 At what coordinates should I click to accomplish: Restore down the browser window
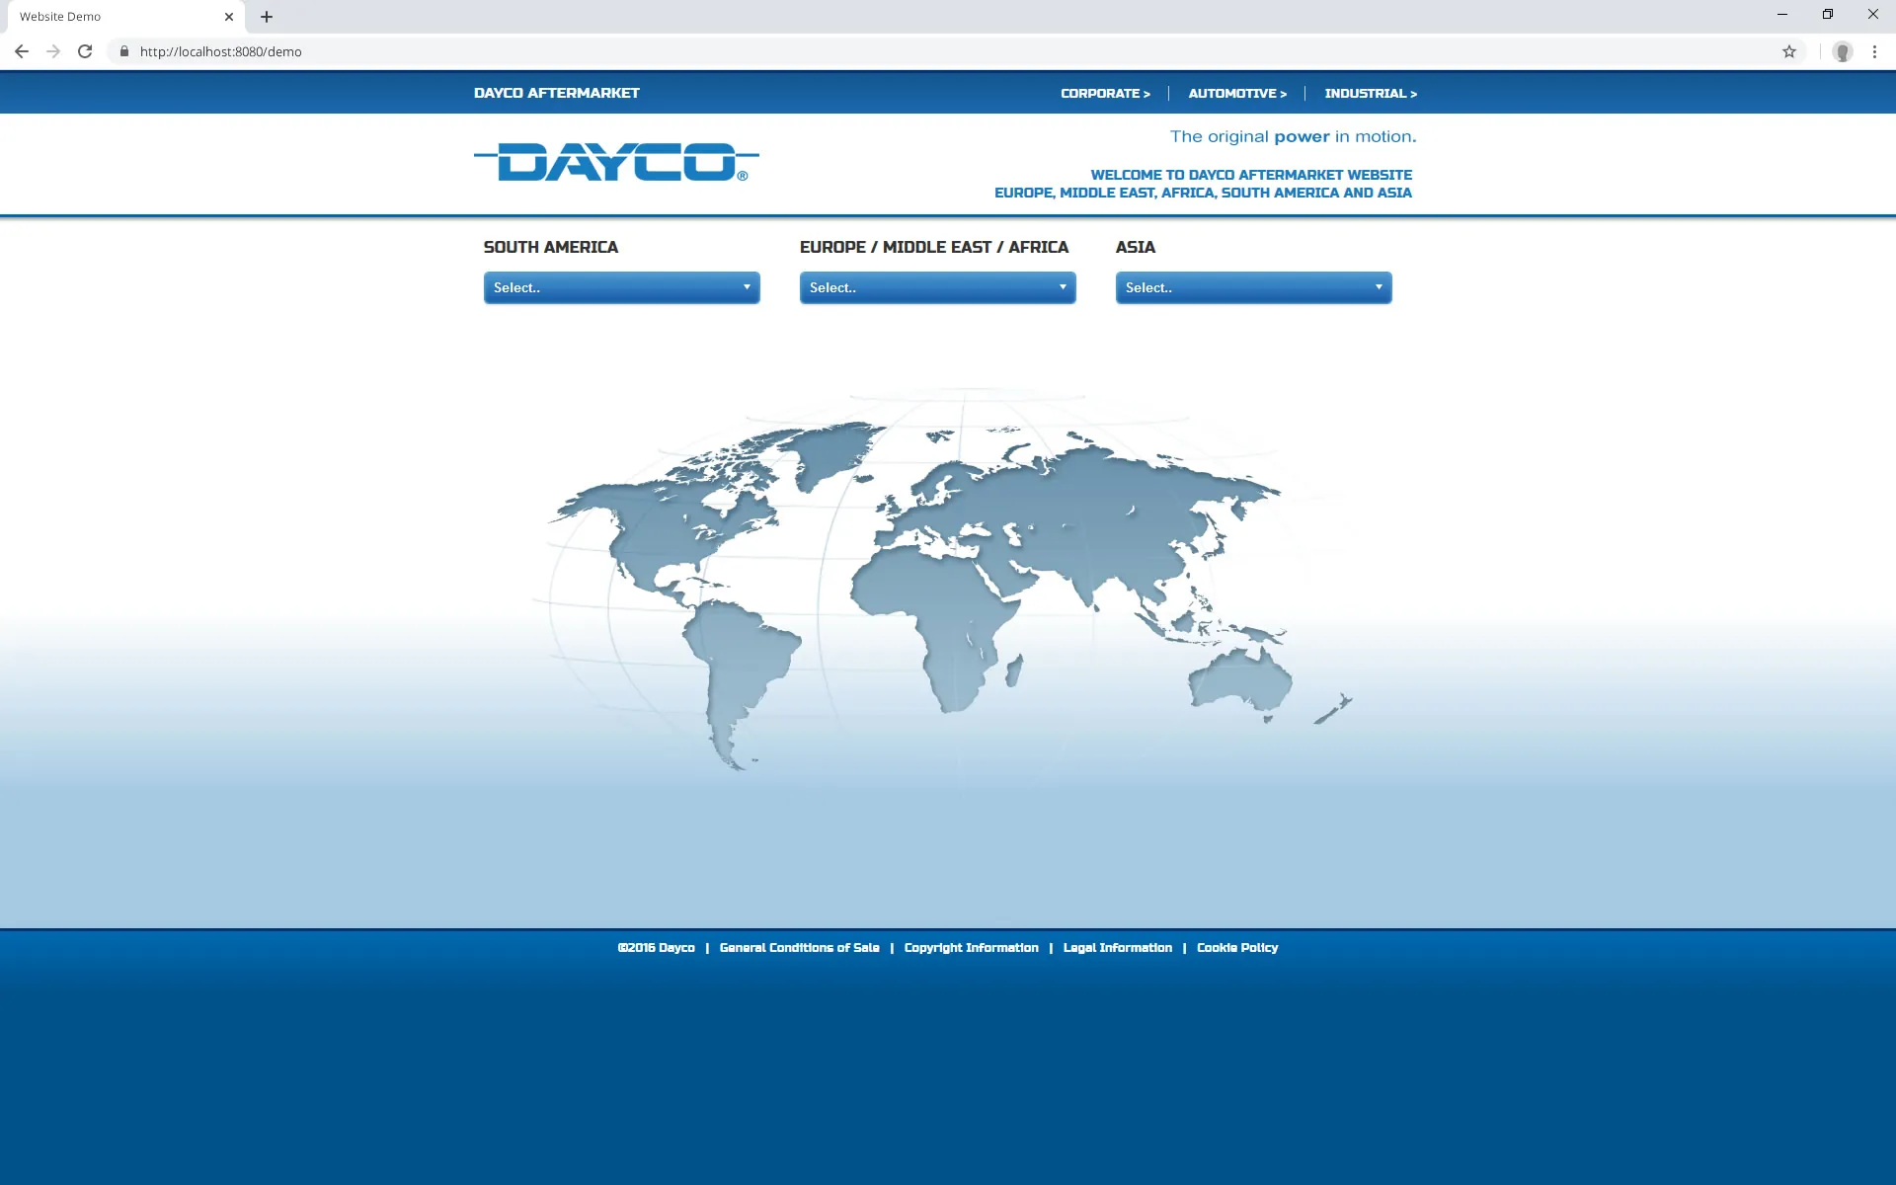click(1828, 15)
